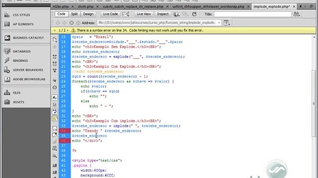Toggle Live Code view

pos(110,14)
